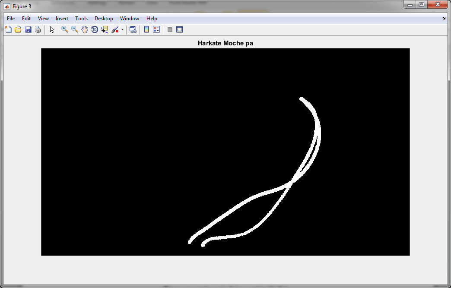Enable the Rotate 3D tool
This screenshot has width=451, height=288.
95,29
